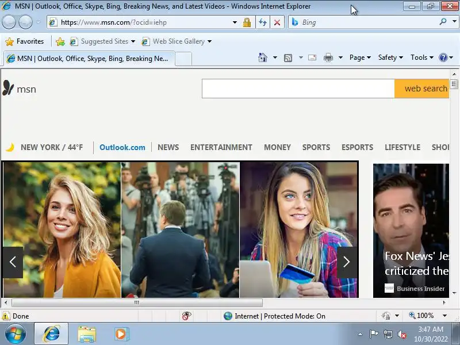The height and width of the screenshot is (345, 460).
Task: Open Windows Explorer folder taskbar icon
Action: [x=87, y=334]
